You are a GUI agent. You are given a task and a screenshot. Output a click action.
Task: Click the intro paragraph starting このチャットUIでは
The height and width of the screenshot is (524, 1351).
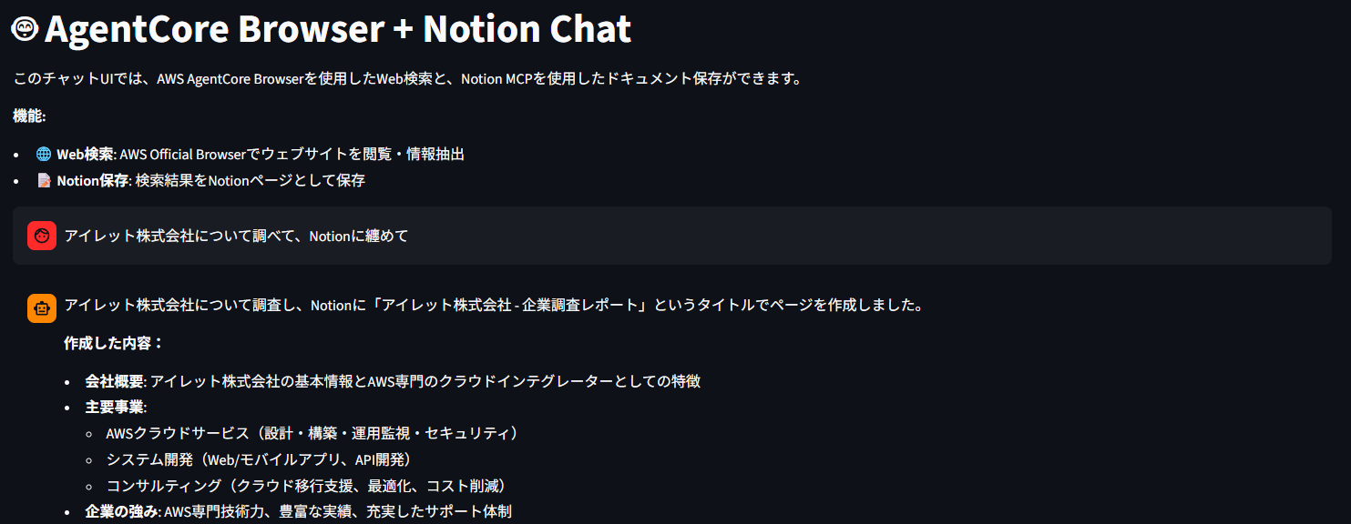coord(407,79)
